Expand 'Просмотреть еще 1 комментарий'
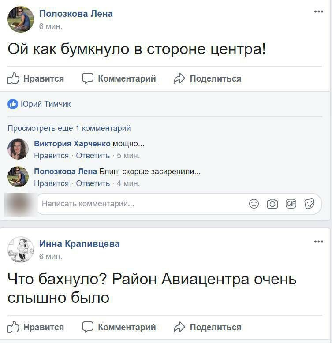Viewport: 332px width, 343px height. click(x=69, y=128)
